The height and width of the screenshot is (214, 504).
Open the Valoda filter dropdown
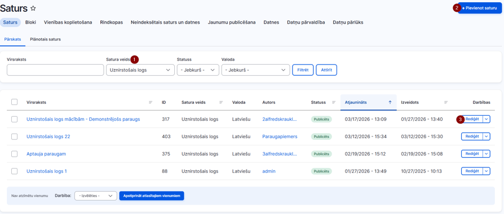click(255, 70)
